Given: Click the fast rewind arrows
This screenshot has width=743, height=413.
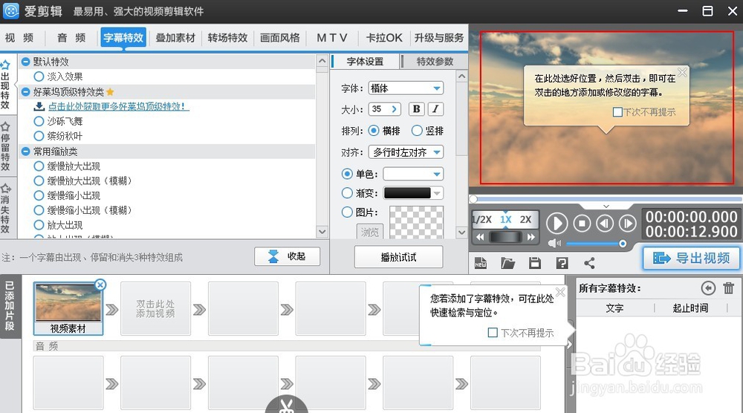Looking at the screenshot, I should coord(480,237).
